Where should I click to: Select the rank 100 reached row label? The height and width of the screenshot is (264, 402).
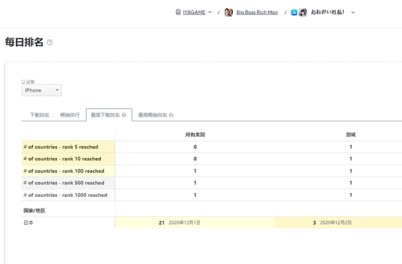click(x=68, y=171)
